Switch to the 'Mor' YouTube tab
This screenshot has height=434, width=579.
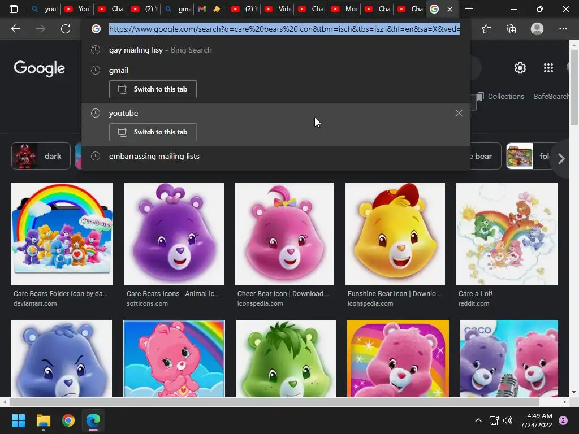click(344, 9)
